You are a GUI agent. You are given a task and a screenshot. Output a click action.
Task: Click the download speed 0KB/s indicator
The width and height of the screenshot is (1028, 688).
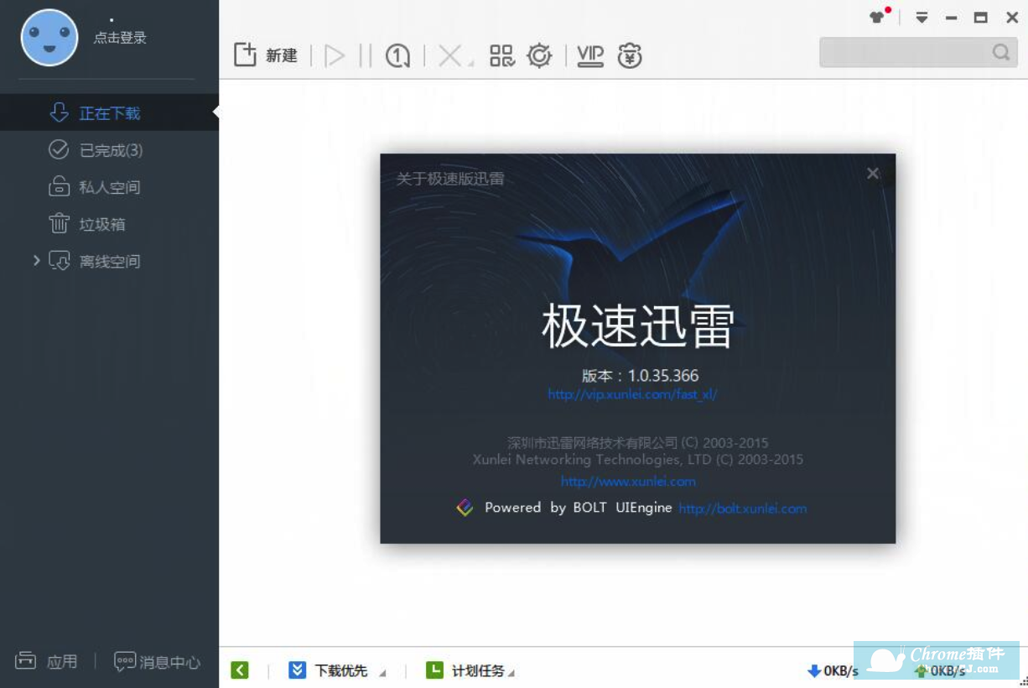(x=833, y=671)
